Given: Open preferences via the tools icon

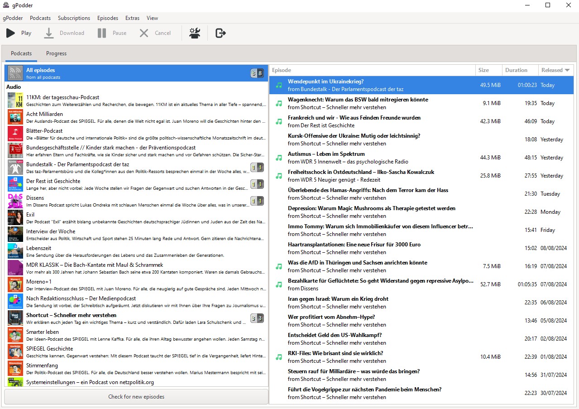Looking at the screenshot, I should 195,33.
